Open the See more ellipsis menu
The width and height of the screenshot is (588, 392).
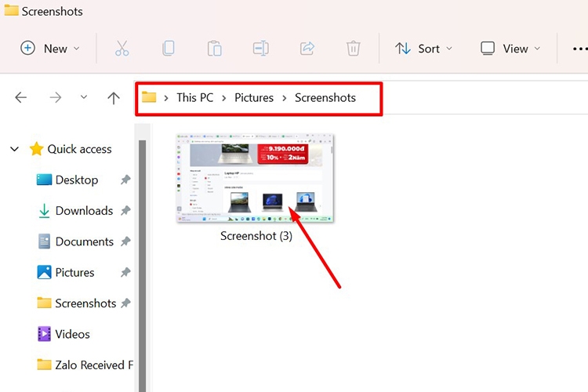(x=579, y=49)
